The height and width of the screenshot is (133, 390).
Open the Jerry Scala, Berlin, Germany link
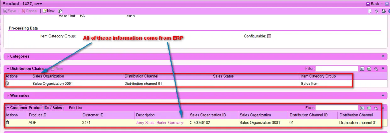coord(159,123)
